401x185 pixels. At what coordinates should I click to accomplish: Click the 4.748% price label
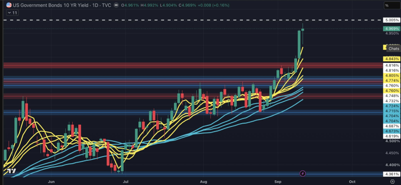click(392, 96)
